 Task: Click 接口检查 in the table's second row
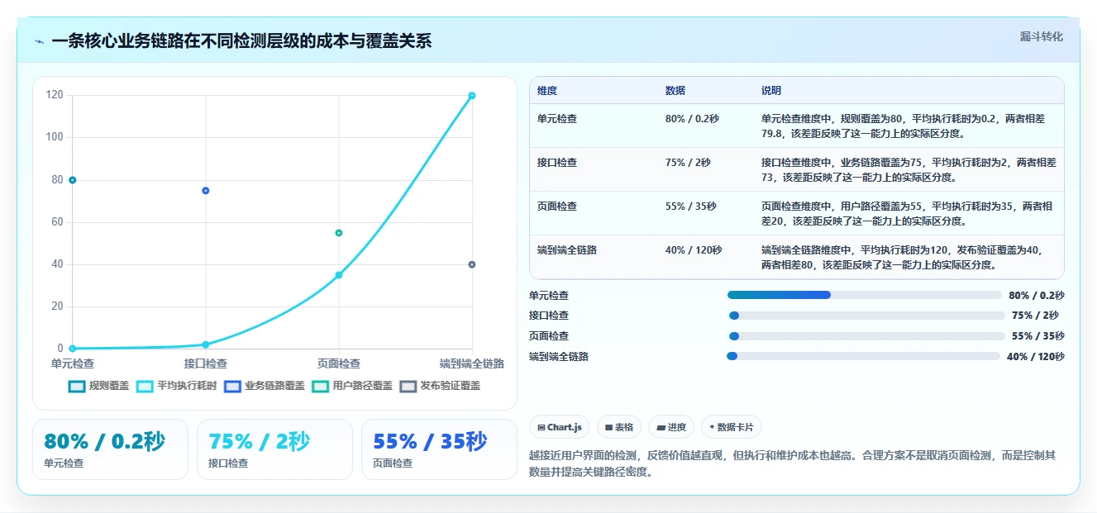pos(557,163)
